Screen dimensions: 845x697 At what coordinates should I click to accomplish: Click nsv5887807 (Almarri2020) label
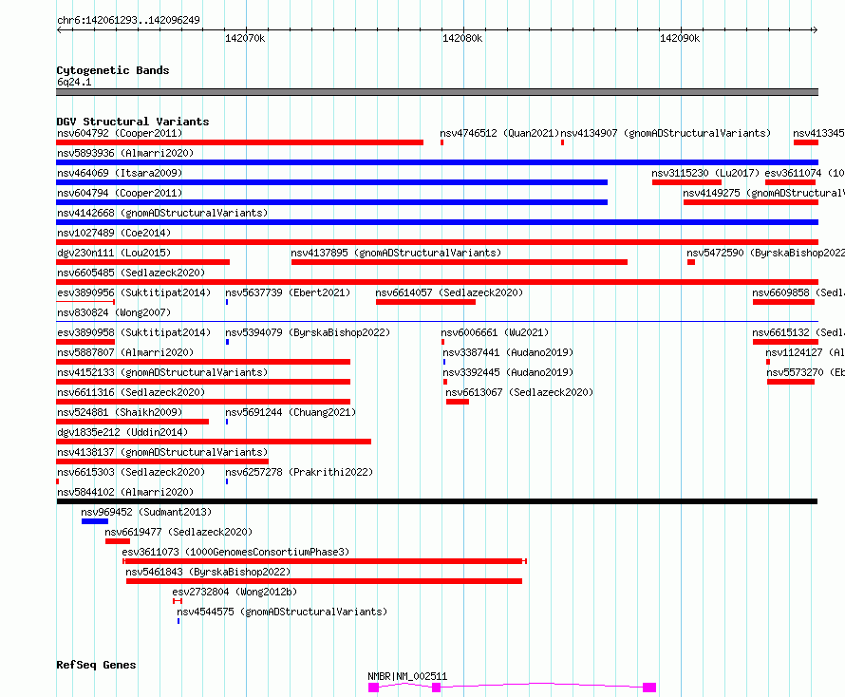pos(125,352)
